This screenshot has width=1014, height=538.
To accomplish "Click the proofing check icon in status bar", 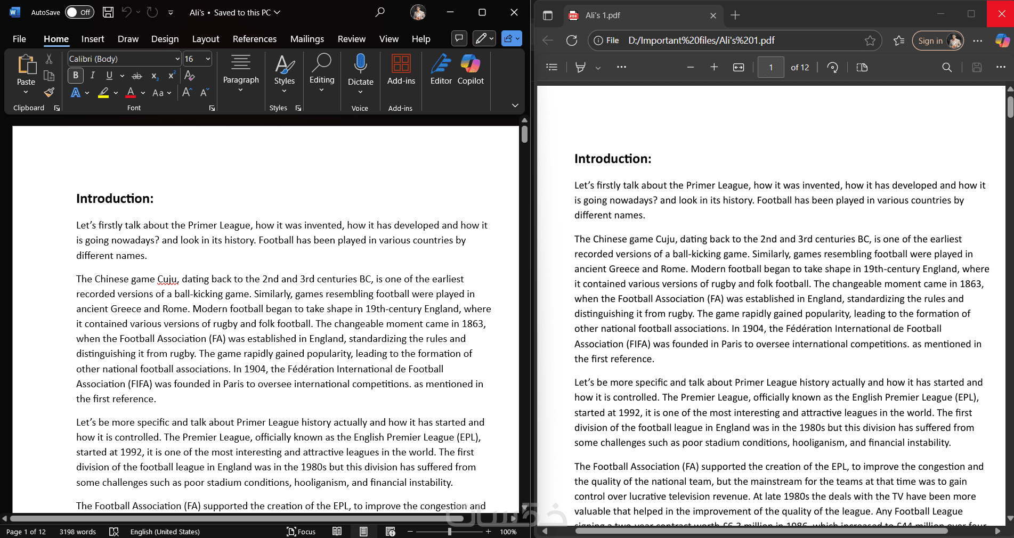I will 113,532.
